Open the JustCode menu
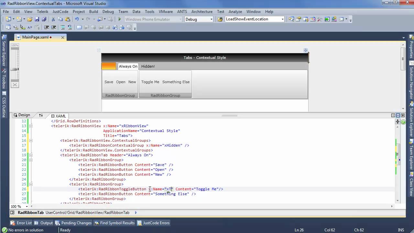 [x=60, y=11]
